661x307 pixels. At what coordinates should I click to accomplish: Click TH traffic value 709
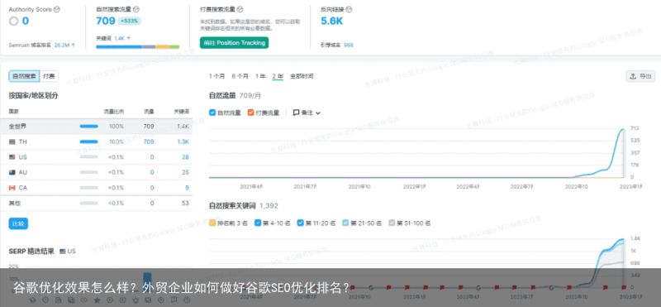pos(149,142)
